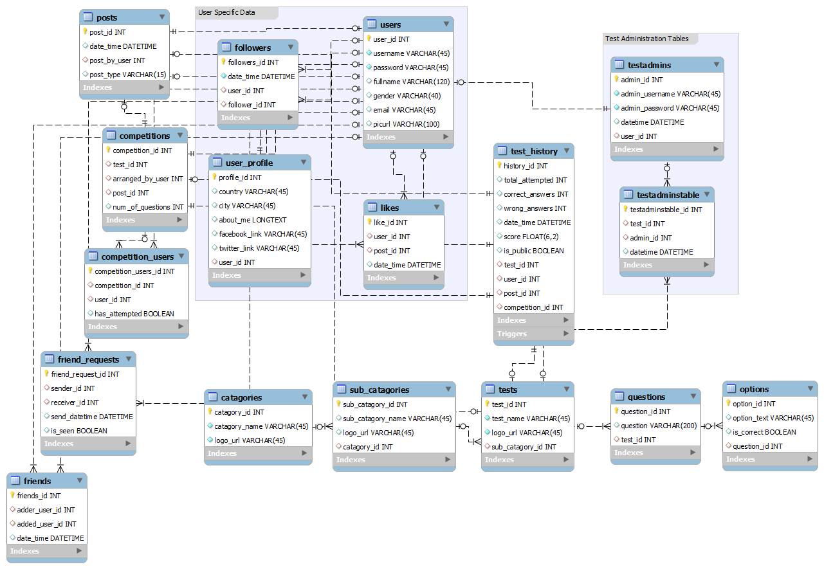Expand Indexes section in the likes table
Viewport: 824px width, 569px height.
pyautogui.click(x=435, y=278)
